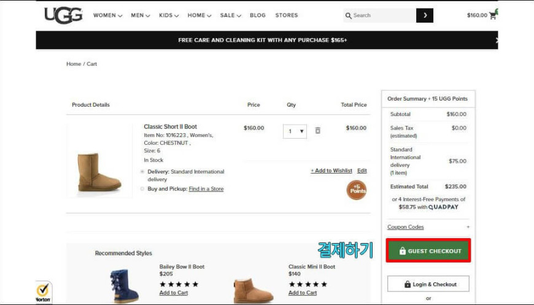
Task: Dismiss the free care kit promo banner
Action: (497, 40)
